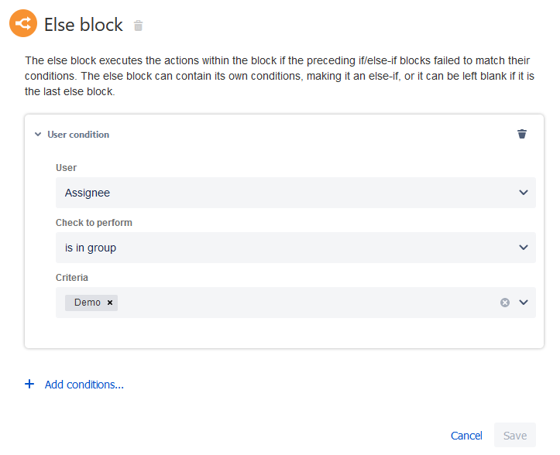
Task: Click the arrow on the is in group field
Action: [x=524, y=248]
